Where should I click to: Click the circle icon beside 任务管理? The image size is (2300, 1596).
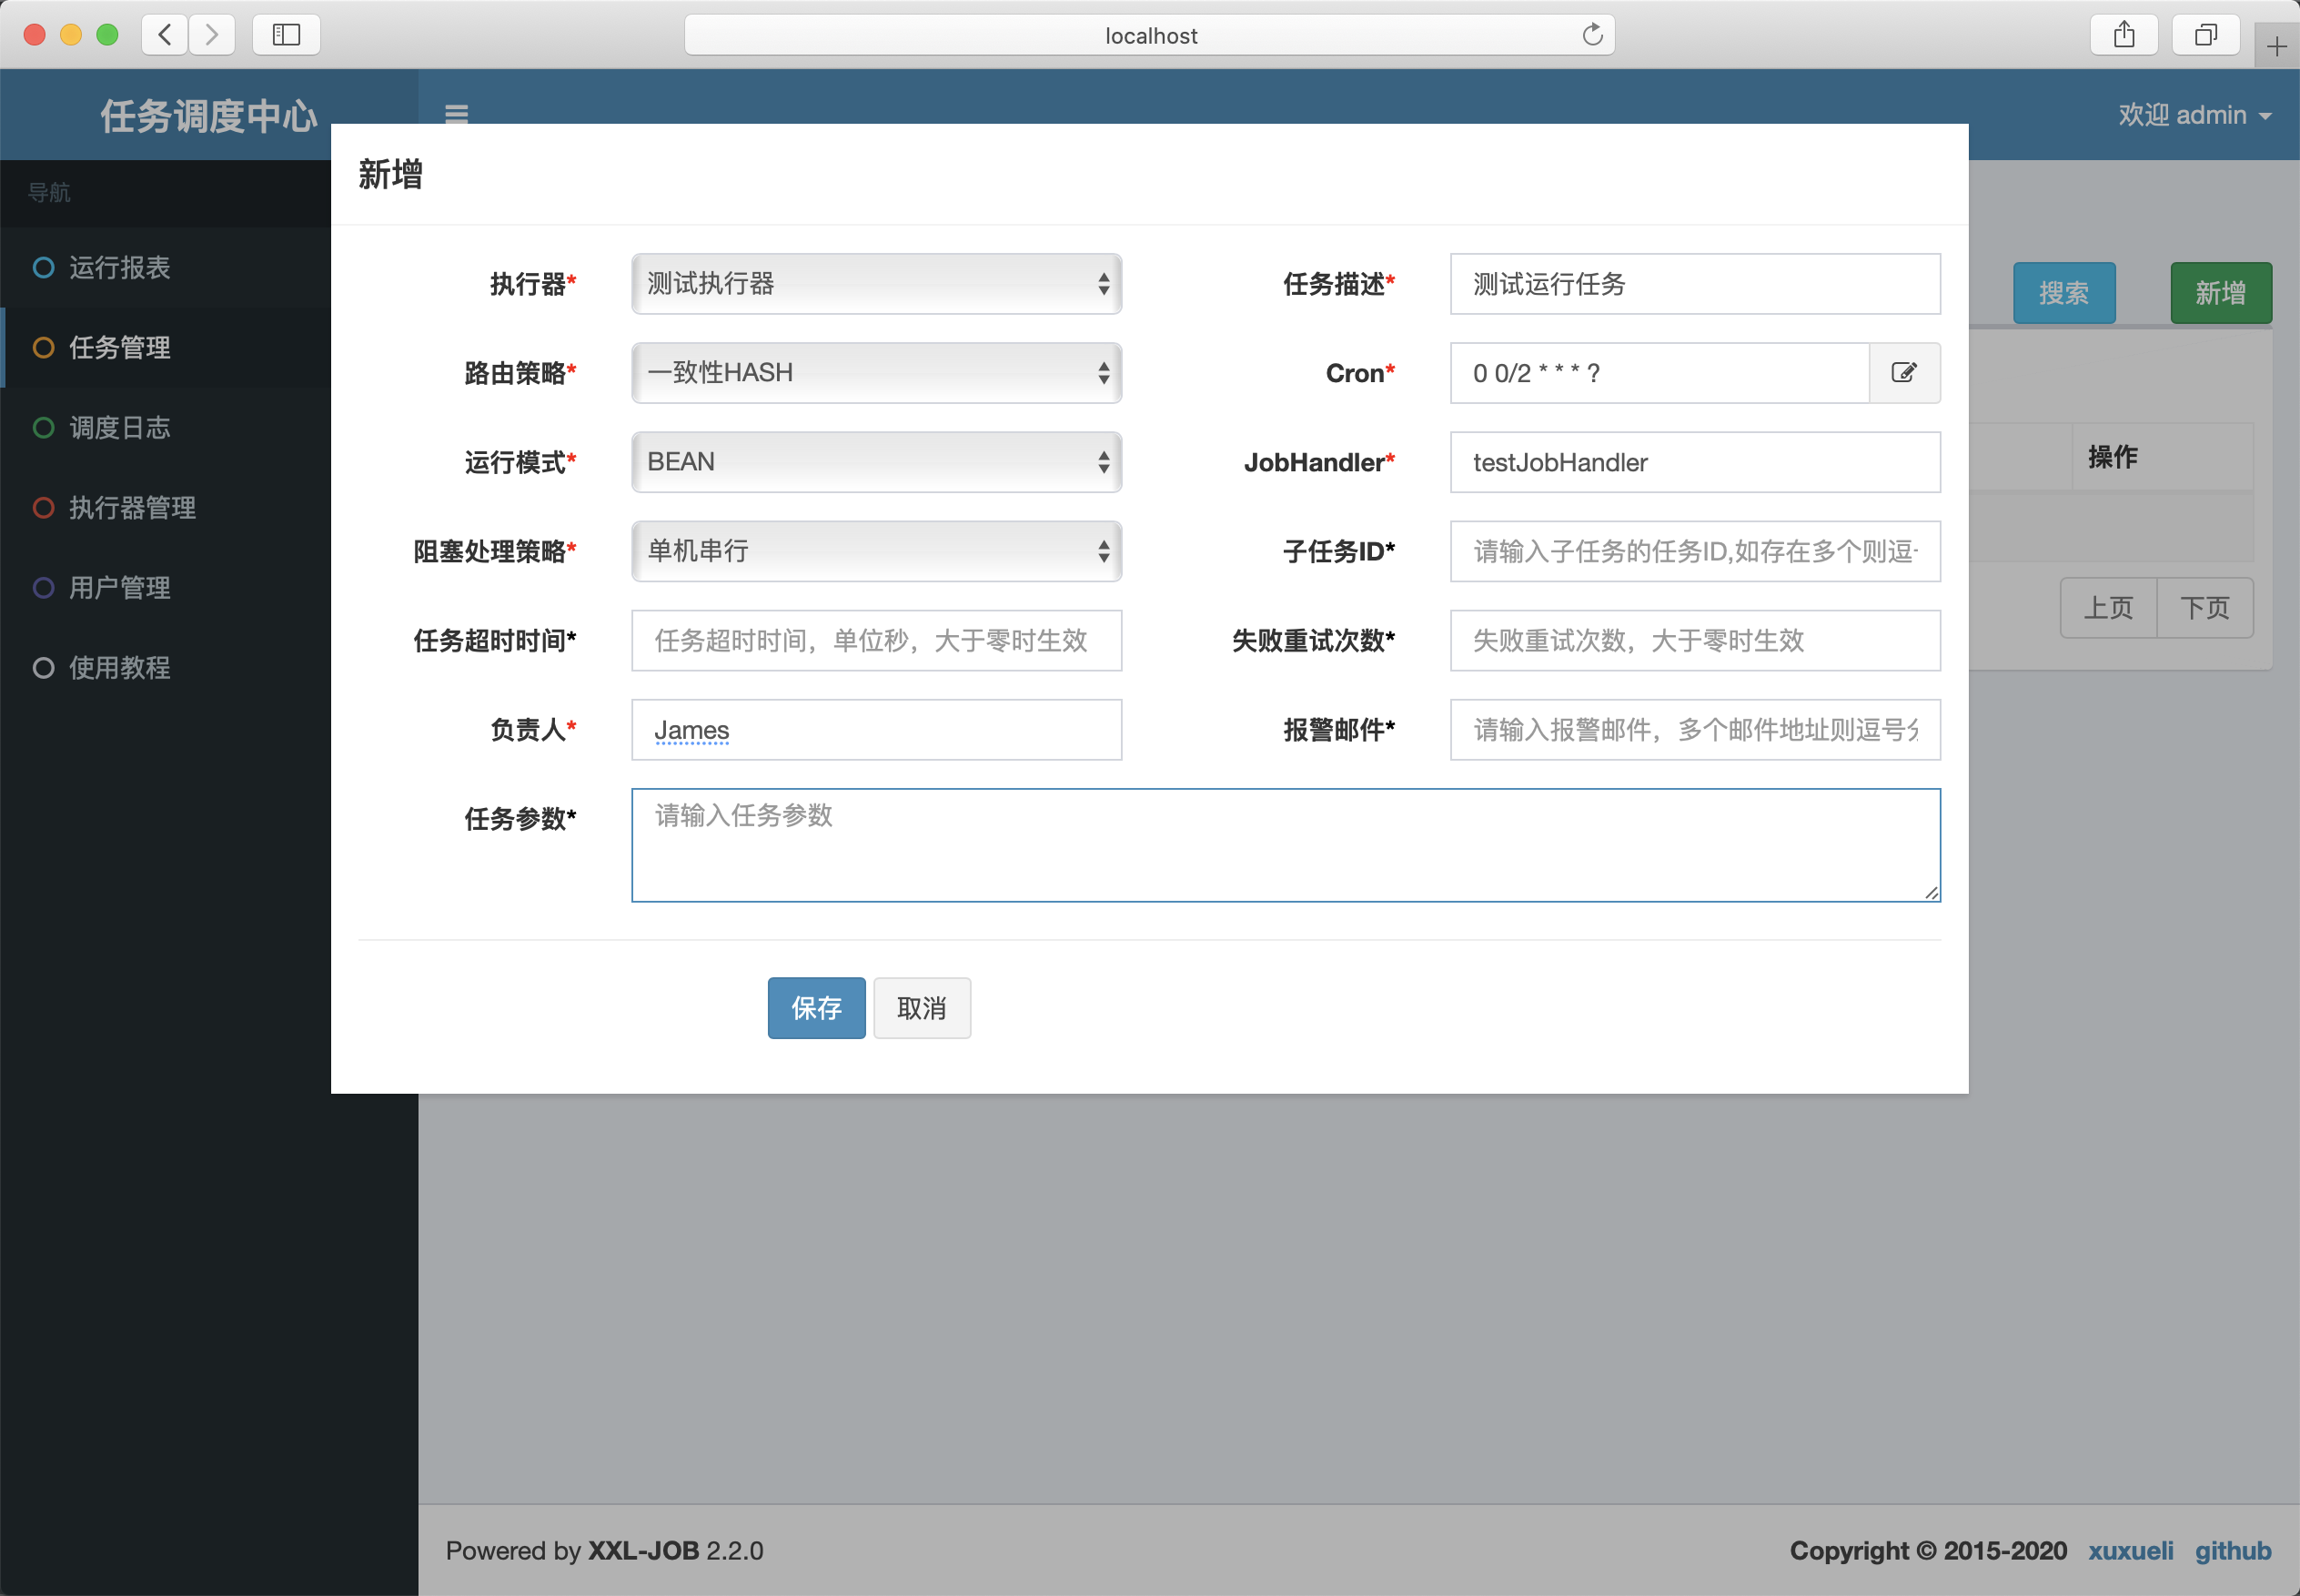click(x=43, y=347)
